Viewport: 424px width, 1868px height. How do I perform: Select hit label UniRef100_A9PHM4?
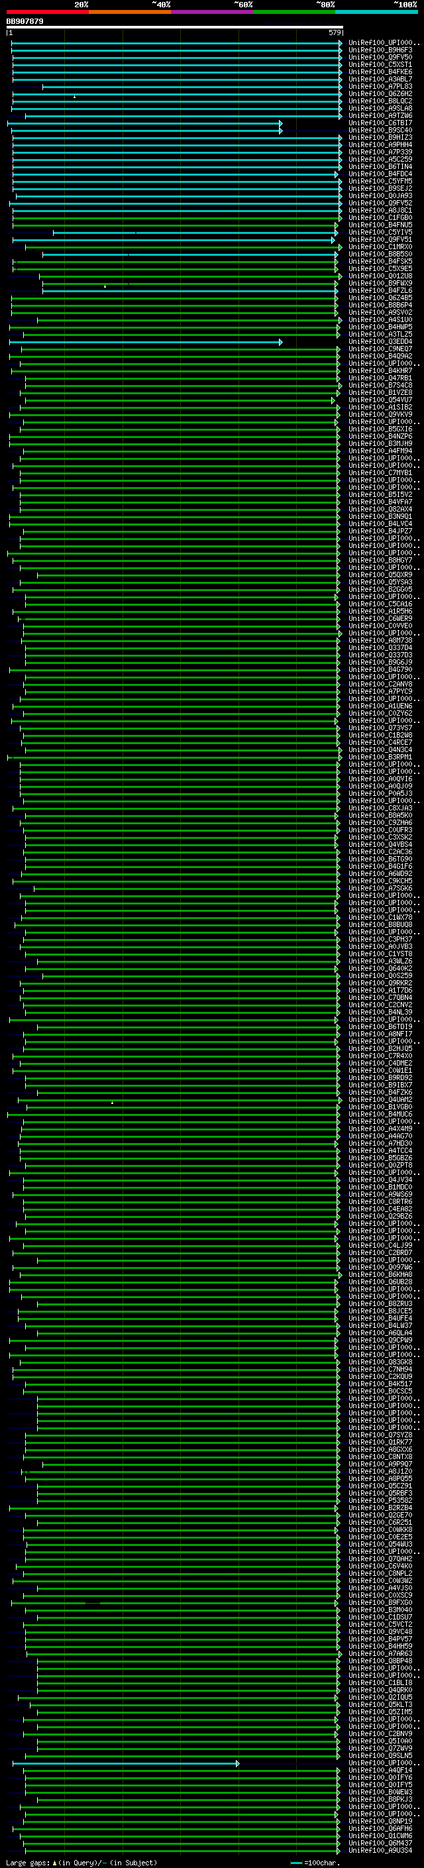pos(380,144)
